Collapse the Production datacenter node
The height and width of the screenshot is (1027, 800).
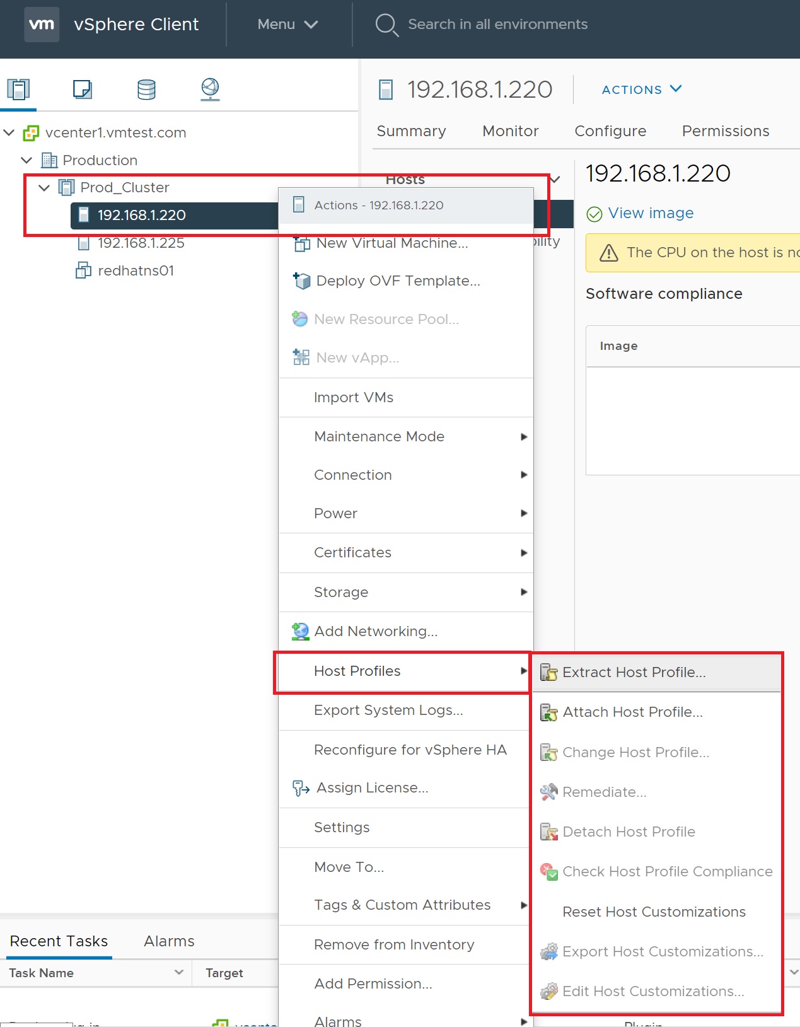[x=26, y=160]
